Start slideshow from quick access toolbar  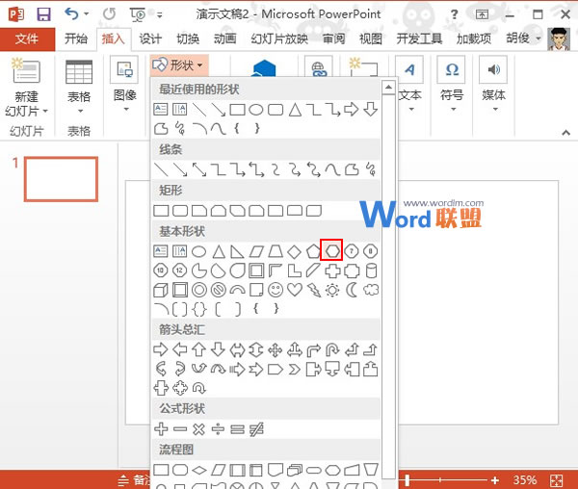tap(138, 14)
